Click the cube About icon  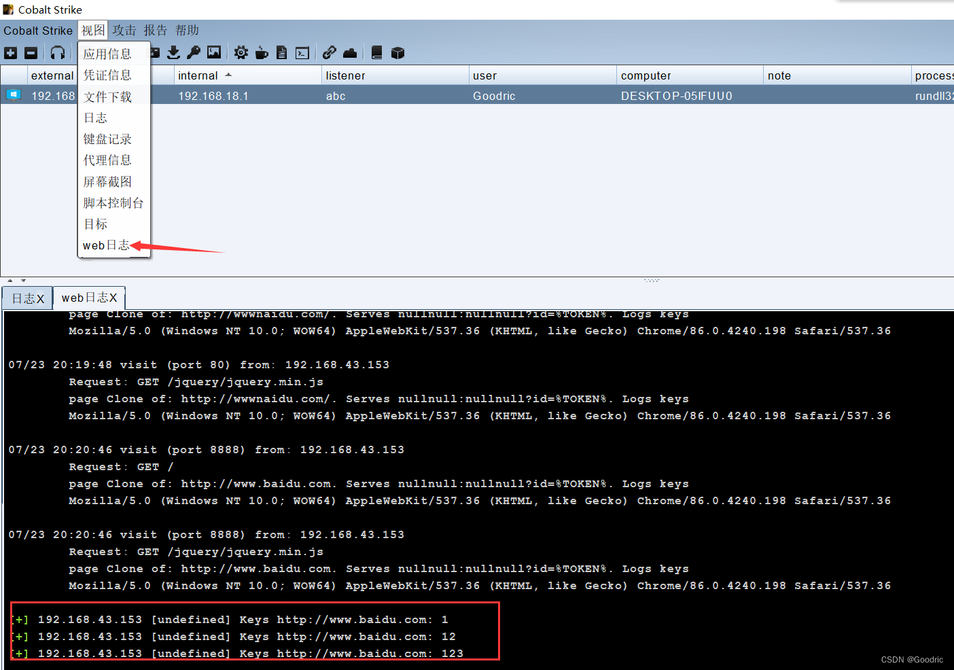(x=398, y=53)
